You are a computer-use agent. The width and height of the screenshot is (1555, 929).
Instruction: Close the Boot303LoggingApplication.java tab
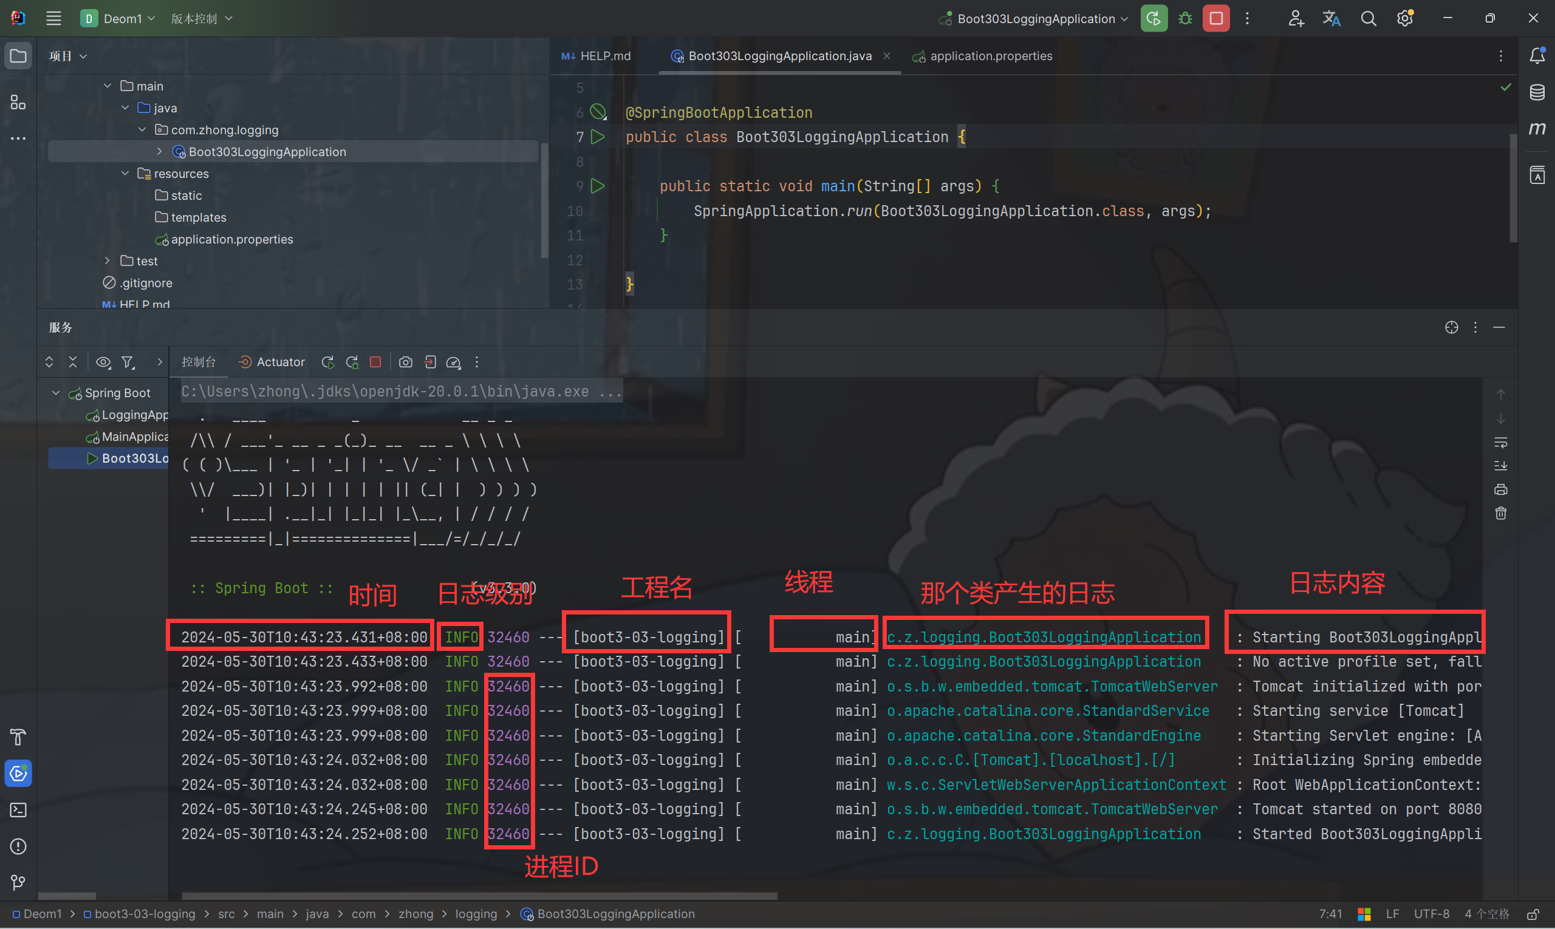click(x=887, y=56)
